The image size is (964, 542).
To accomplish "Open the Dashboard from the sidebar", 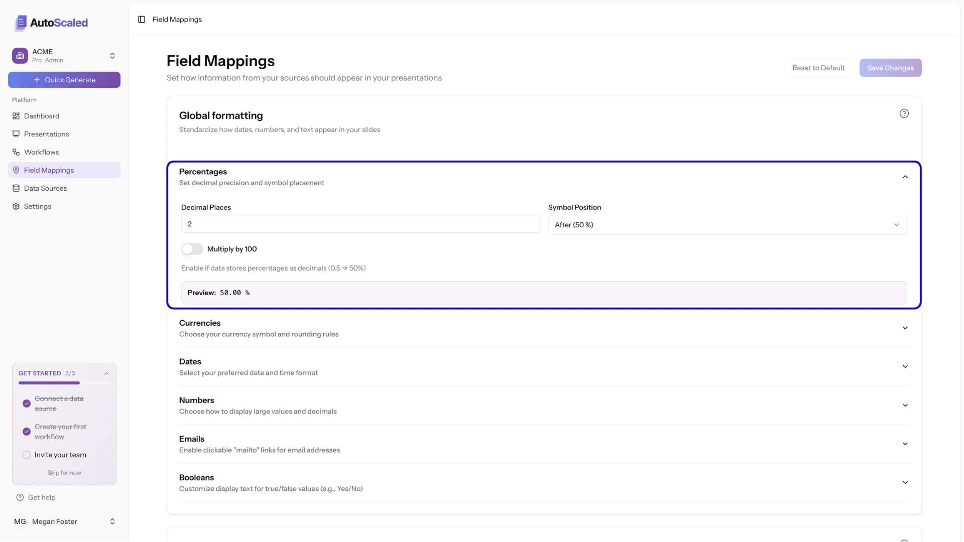I will point(16,116).
